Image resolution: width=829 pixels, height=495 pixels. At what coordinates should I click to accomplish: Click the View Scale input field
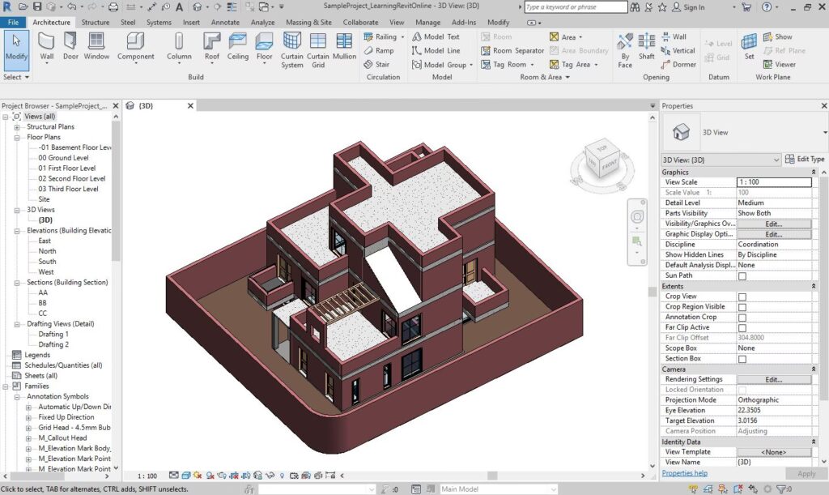tap(773, 182)
